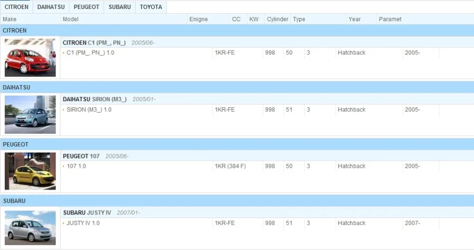
Task: Click year 2007- in Justy IV row
Action: coord(412,223)
